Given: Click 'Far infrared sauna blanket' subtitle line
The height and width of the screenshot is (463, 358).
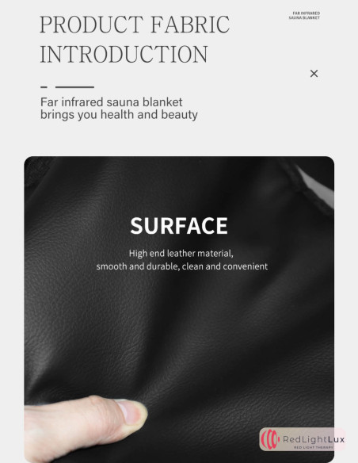Looking at the screenshot, I should [112, 102].
